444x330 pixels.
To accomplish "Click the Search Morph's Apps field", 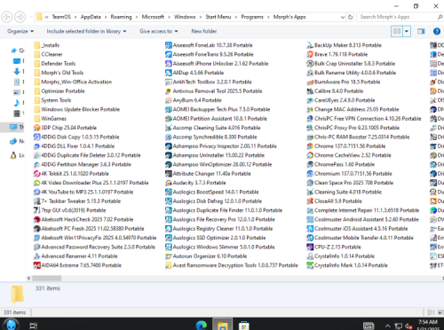I will (397, 17).
